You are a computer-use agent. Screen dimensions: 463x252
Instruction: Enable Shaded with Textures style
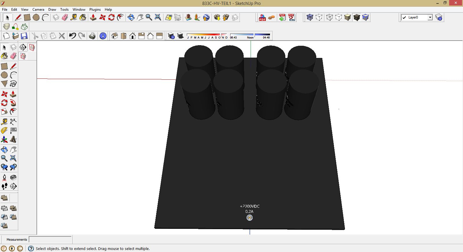[357, 17]
